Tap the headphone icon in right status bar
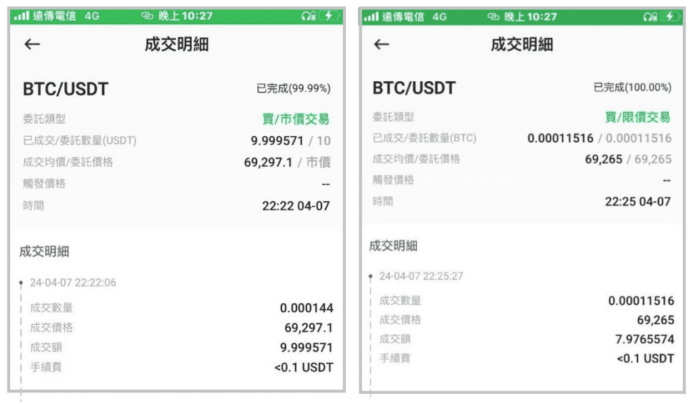Screen dimensions: 693x404 649,17
